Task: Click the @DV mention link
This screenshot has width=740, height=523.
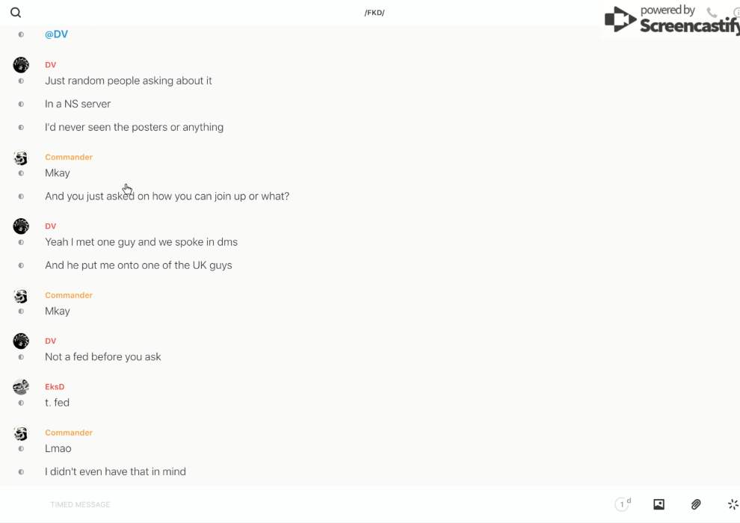Action: 56,34
